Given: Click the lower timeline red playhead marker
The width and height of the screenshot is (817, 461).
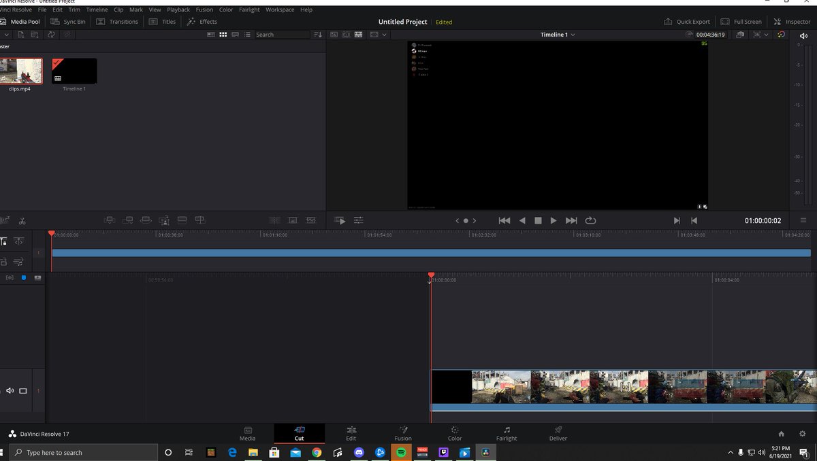Looking at the screenshot, I should pos(431,275).
